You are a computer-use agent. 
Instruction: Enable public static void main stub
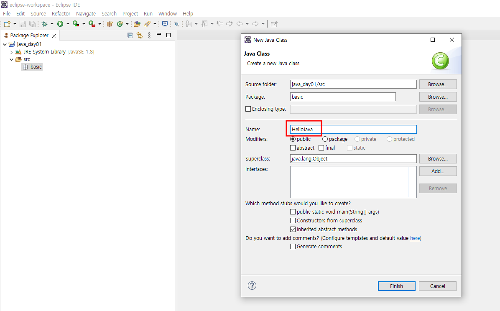(x=293, y=212)
